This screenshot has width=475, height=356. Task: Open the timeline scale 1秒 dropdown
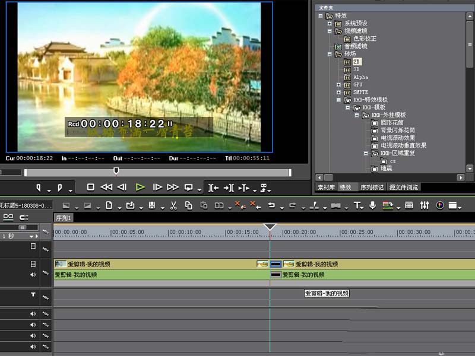tap(31, 236)
